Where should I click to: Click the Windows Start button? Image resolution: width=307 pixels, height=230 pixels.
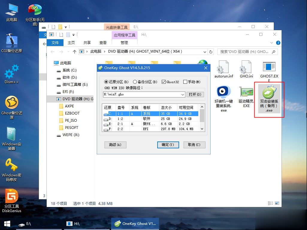coord(7,224)
